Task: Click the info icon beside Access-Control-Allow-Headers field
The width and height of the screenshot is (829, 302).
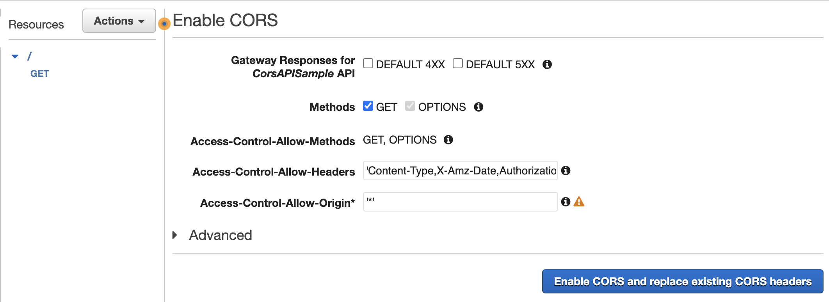Action: click(567, 171)
